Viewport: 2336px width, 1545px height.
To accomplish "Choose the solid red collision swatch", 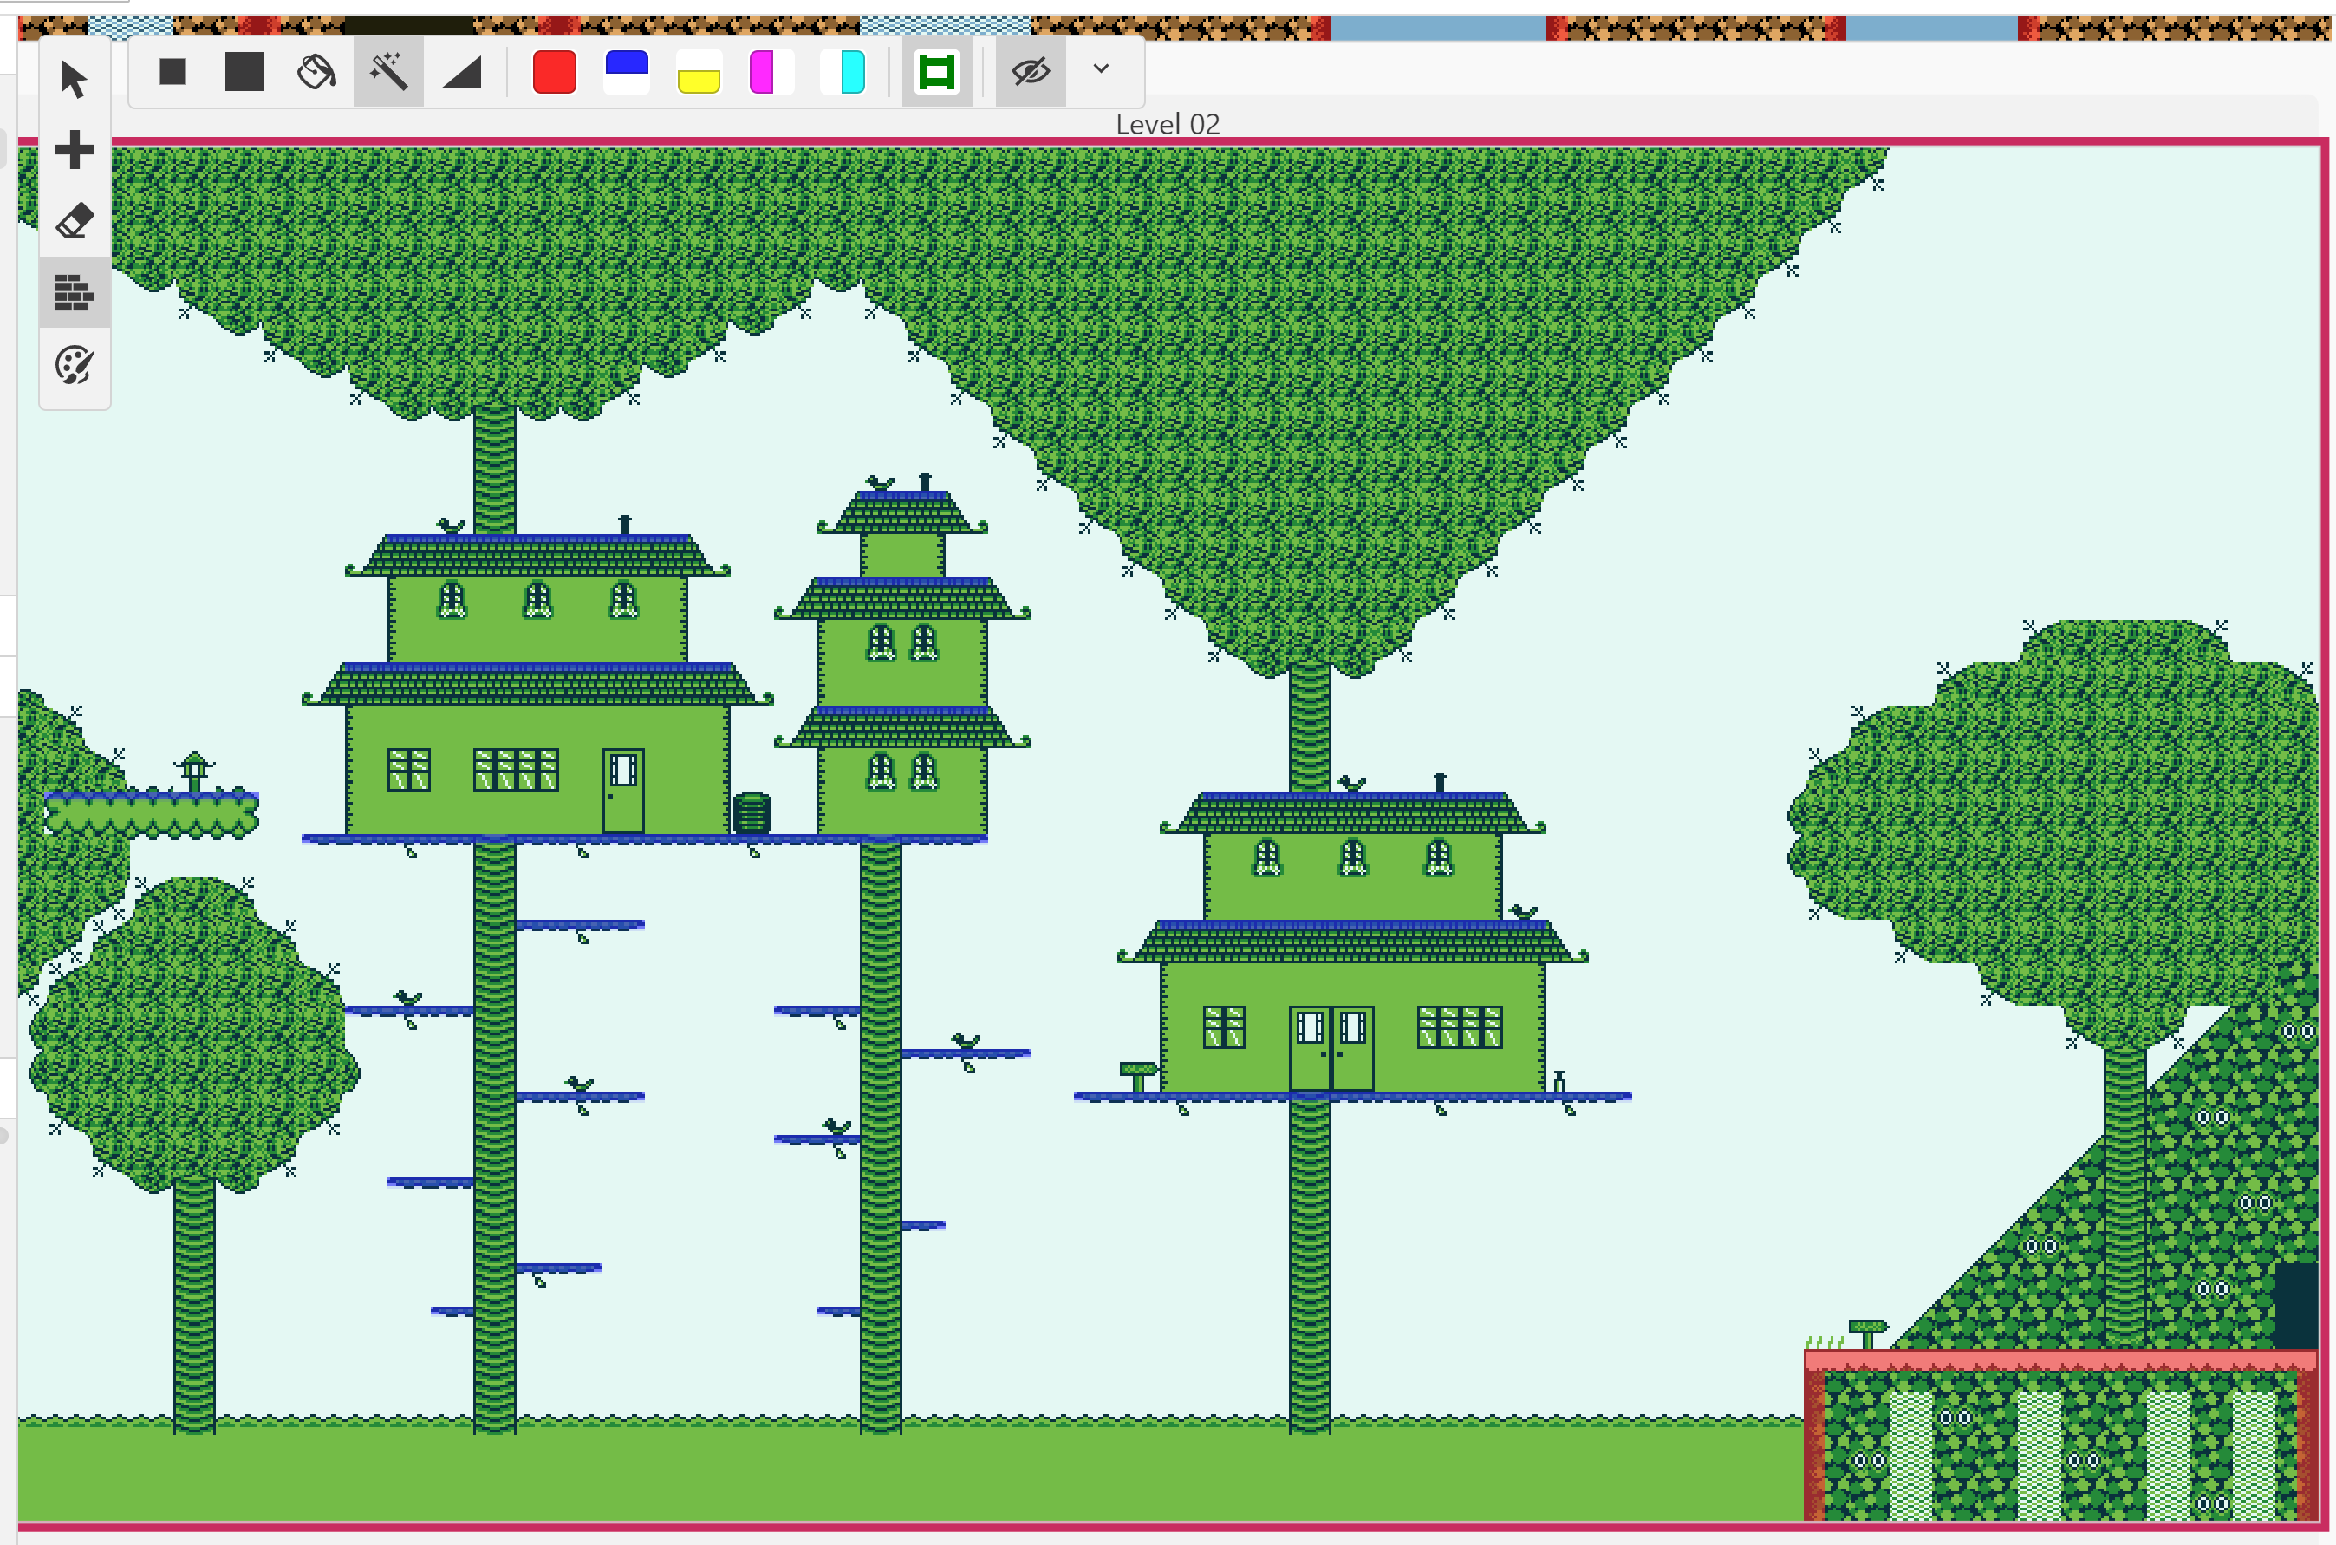I will click(x=555, y=72).
